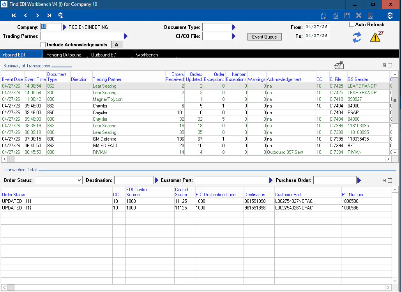The height and width of the screenshot is (292, 401).
Task: Sort by the Orders Received column header
Action: tap(175, 77)
